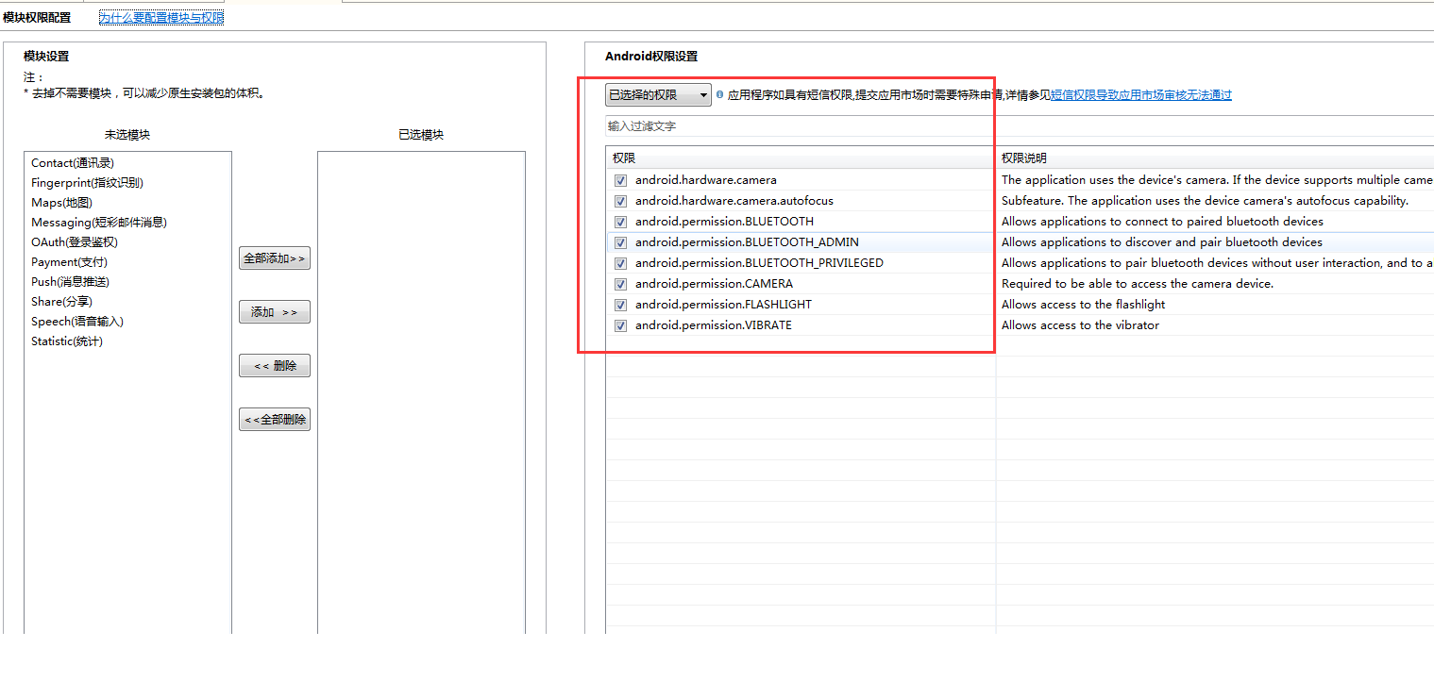This screenshot has width=1434, height=698.
Task: Disable android.permission.VIBRATE checkbox
Action: (621, 325)
